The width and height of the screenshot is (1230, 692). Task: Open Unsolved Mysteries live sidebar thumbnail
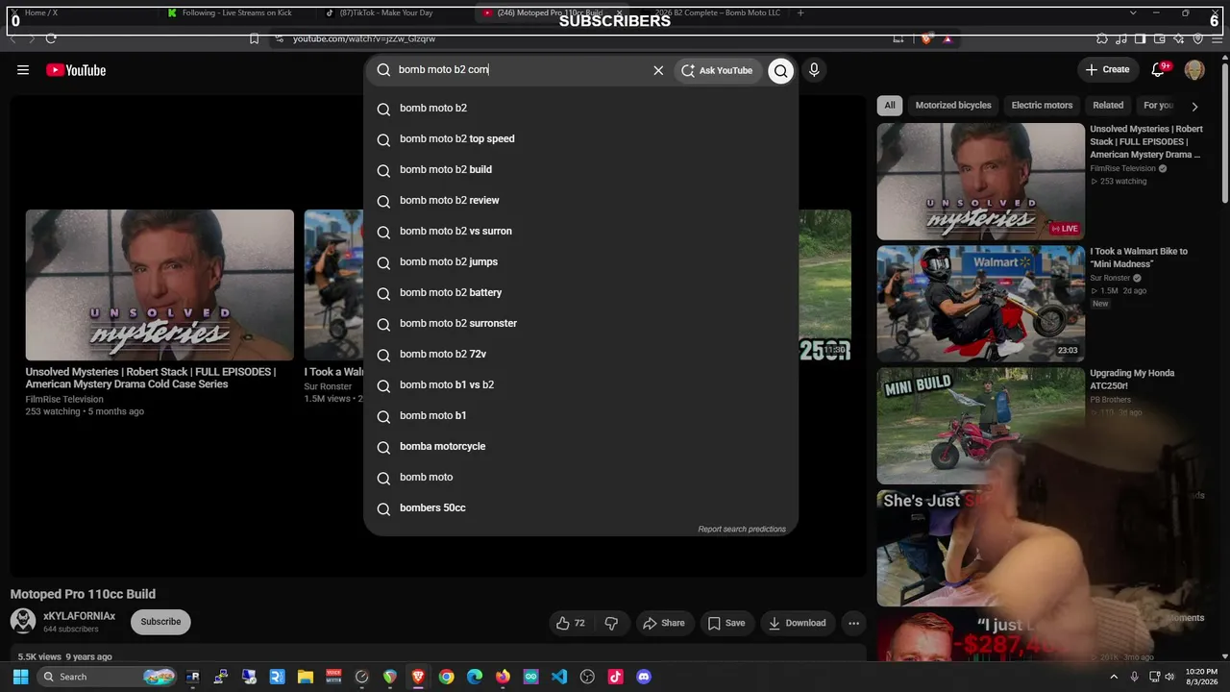tap(980, 181)
